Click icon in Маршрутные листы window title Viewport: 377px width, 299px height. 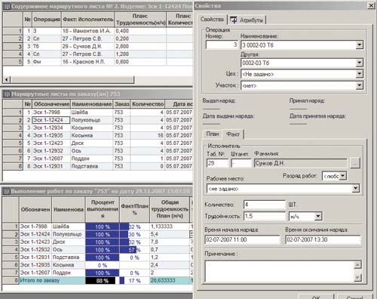pos(7,94)
